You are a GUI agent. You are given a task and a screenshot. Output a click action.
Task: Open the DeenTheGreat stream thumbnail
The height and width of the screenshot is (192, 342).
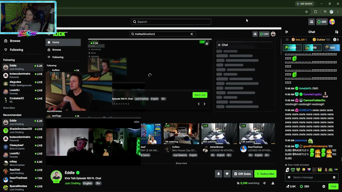coord(257,133)
